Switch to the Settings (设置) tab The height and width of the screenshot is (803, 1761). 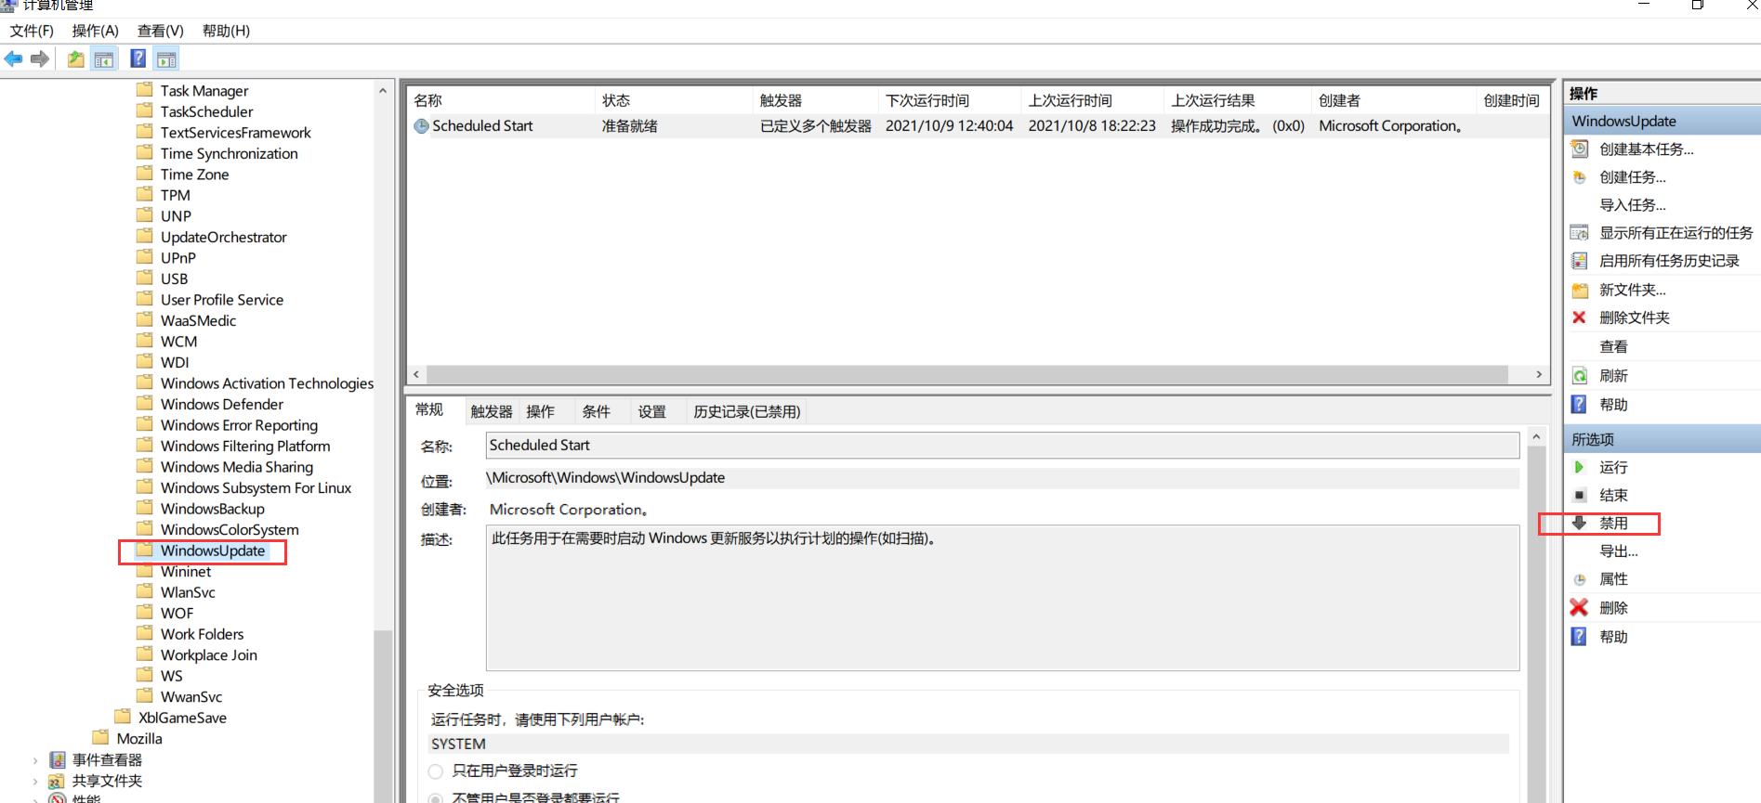click(x=651, y=412)
